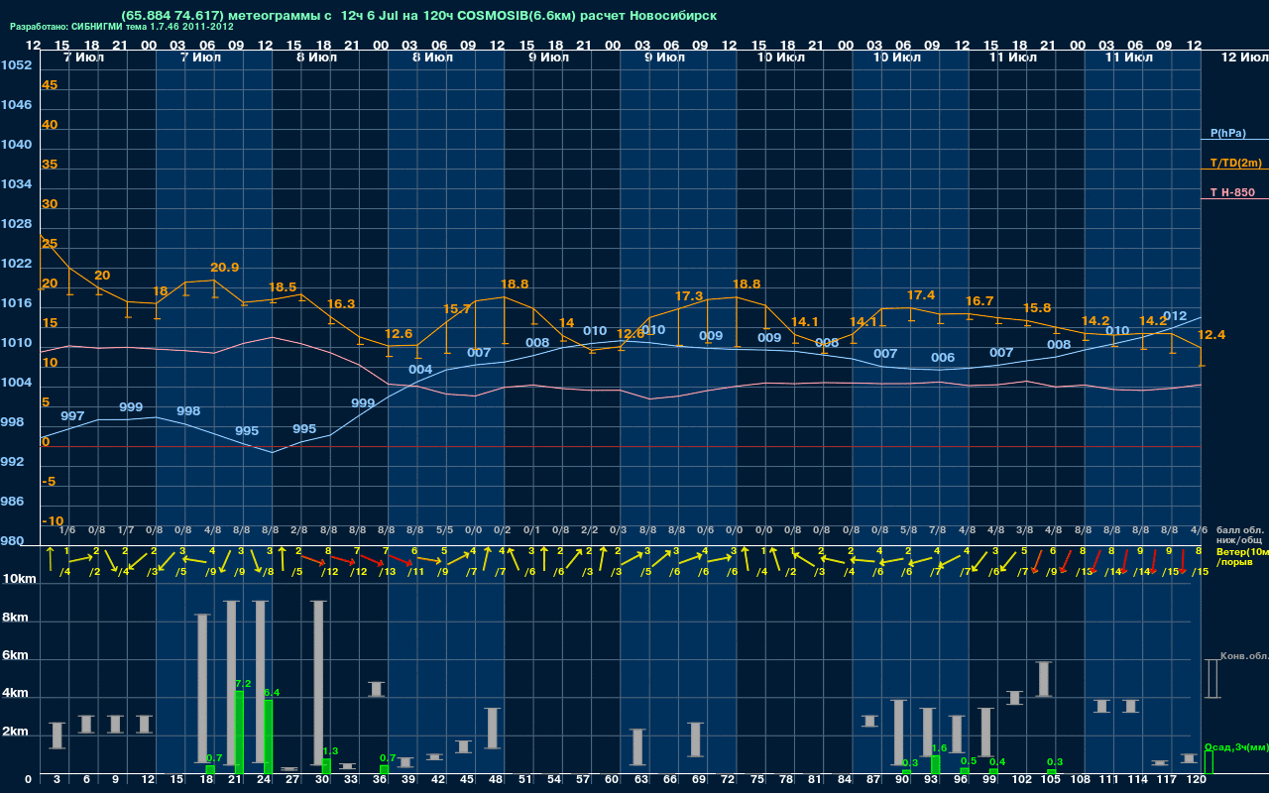
Task: Click forecast hour 27 on the axis
Action: pyautogui.click(x=293, y=780)
